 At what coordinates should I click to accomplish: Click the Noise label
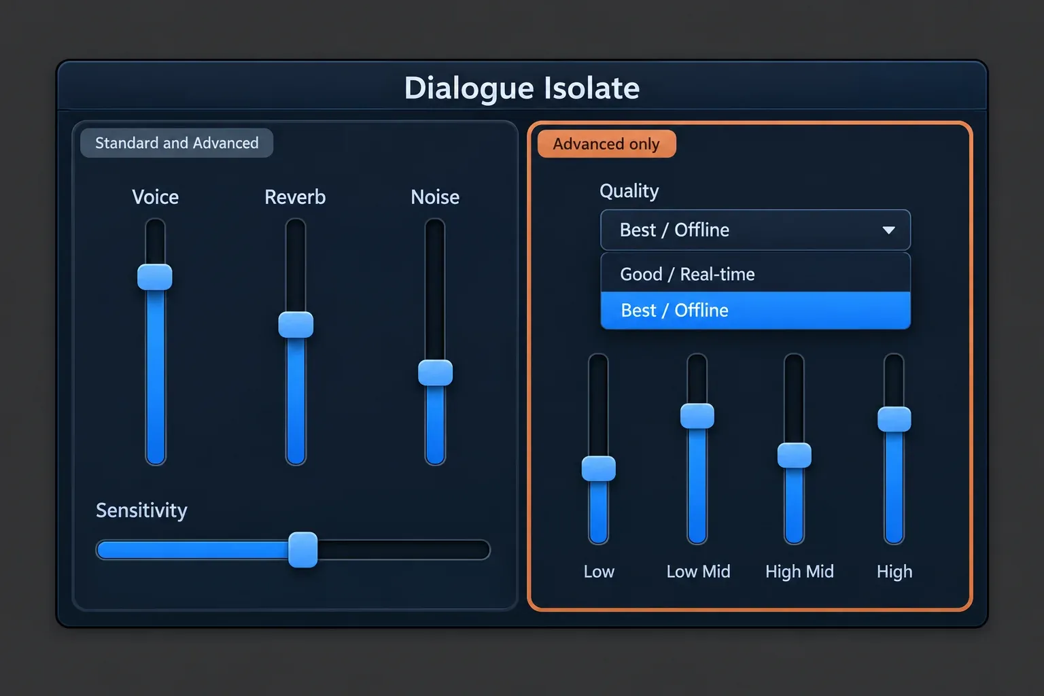tap(435, 197)
